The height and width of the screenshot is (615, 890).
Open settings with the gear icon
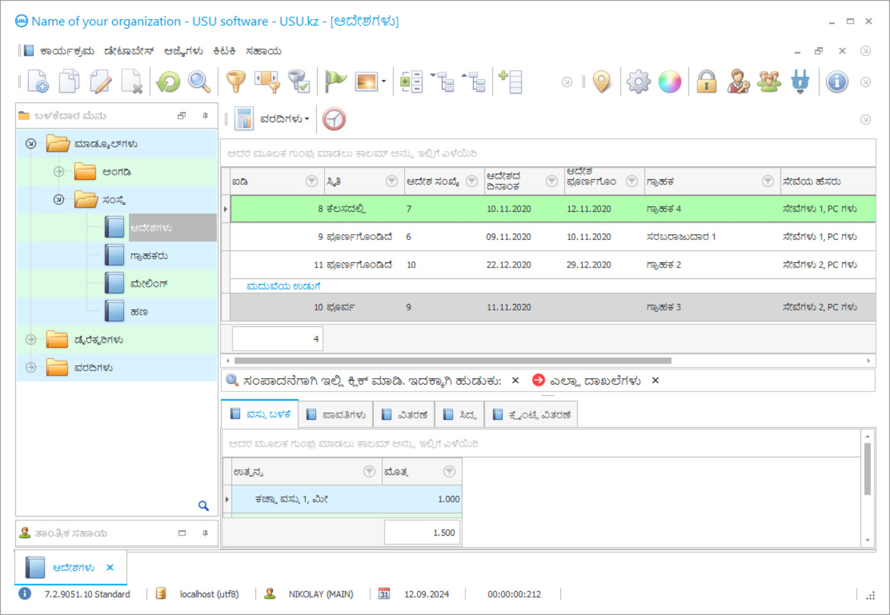tap(638, 82)
